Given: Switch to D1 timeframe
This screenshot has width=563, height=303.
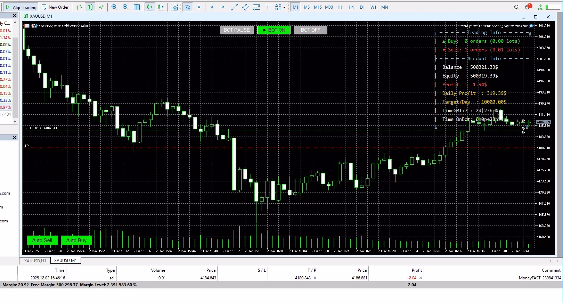Looking at the screenshot, I should click(x=362, y=7).
